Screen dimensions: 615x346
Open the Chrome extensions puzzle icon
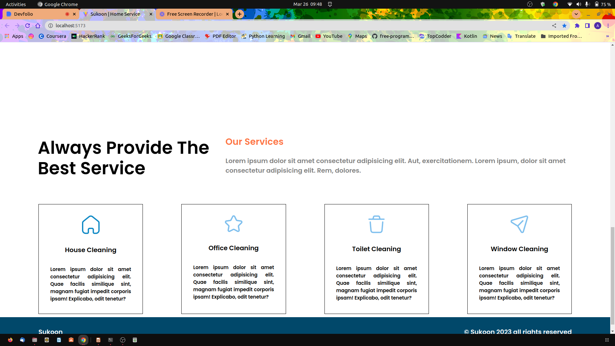(x=577, y=26)
